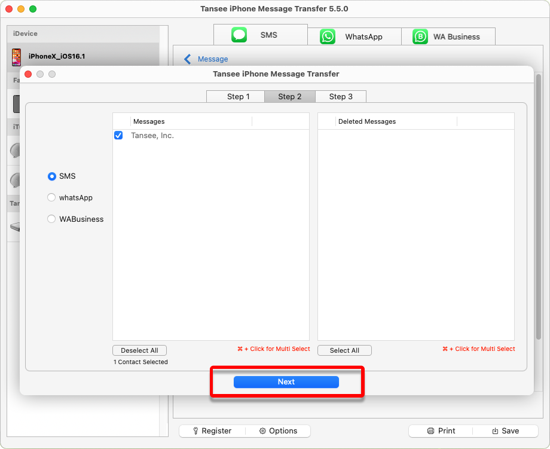Click the green SMS speech bubble icon

click(239, 35)
